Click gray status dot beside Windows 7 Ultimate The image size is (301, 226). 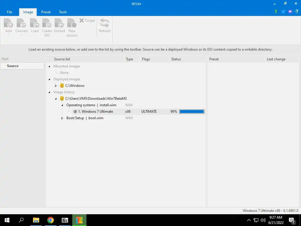(x=75, y=112)
